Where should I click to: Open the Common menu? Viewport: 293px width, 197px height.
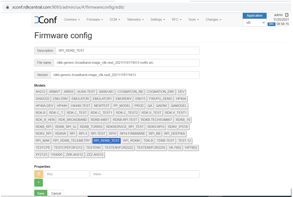click(72, 20)
